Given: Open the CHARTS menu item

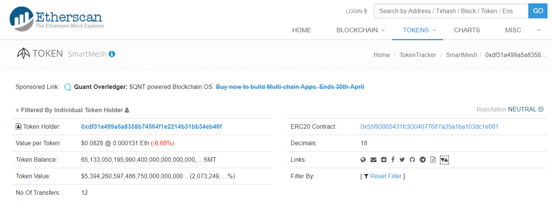Looking at the screenshot, I should click(x=467, y=30).
